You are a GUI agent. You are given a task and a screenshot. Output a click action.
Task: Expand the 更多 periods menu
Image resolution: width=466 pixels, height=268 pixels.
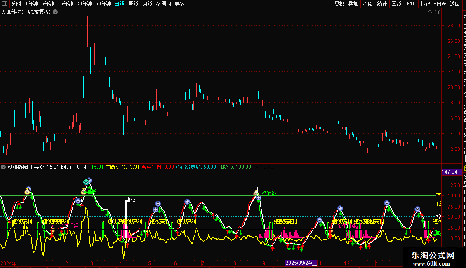pyautogui.click(x=181, y=4)
